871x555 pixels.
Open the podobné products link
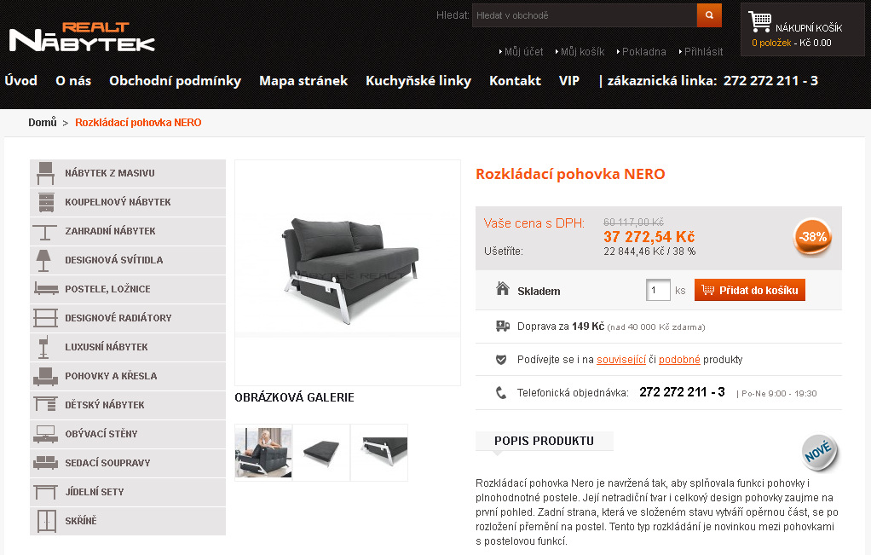click(679, 360)
